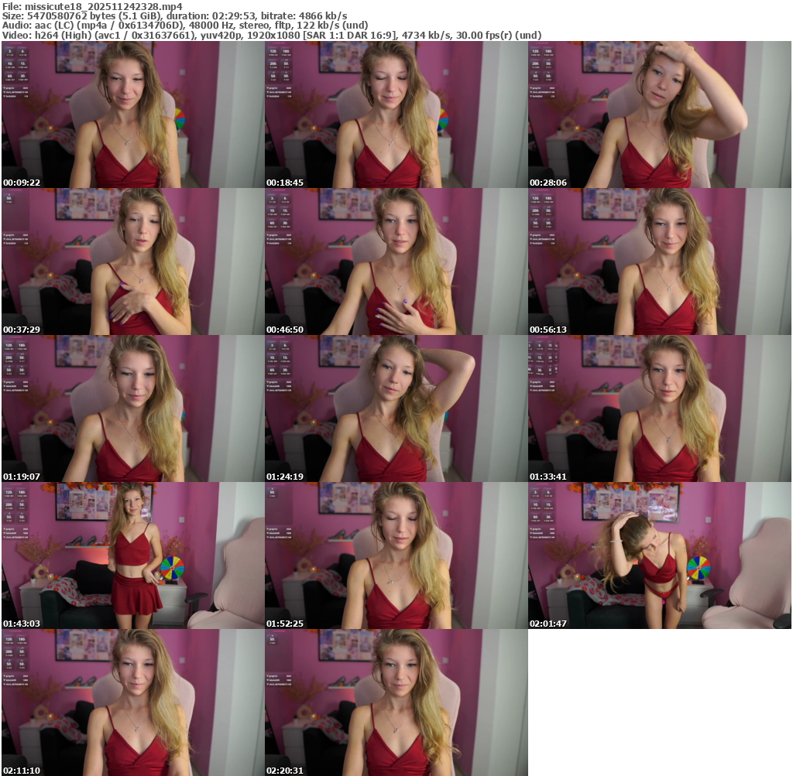Image resolution: width=793 pixels, height=776 pixels.
Task: Open the thumbnail stamped 00:18:45
Action: 396,115
